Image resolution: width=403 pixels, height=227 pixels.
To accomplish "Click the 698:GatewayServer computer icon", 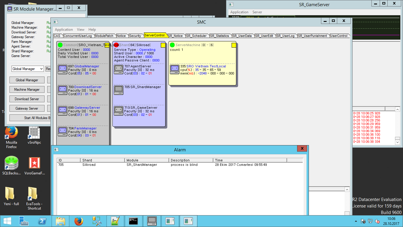I will pyautogui.click(x=62, y=111).
